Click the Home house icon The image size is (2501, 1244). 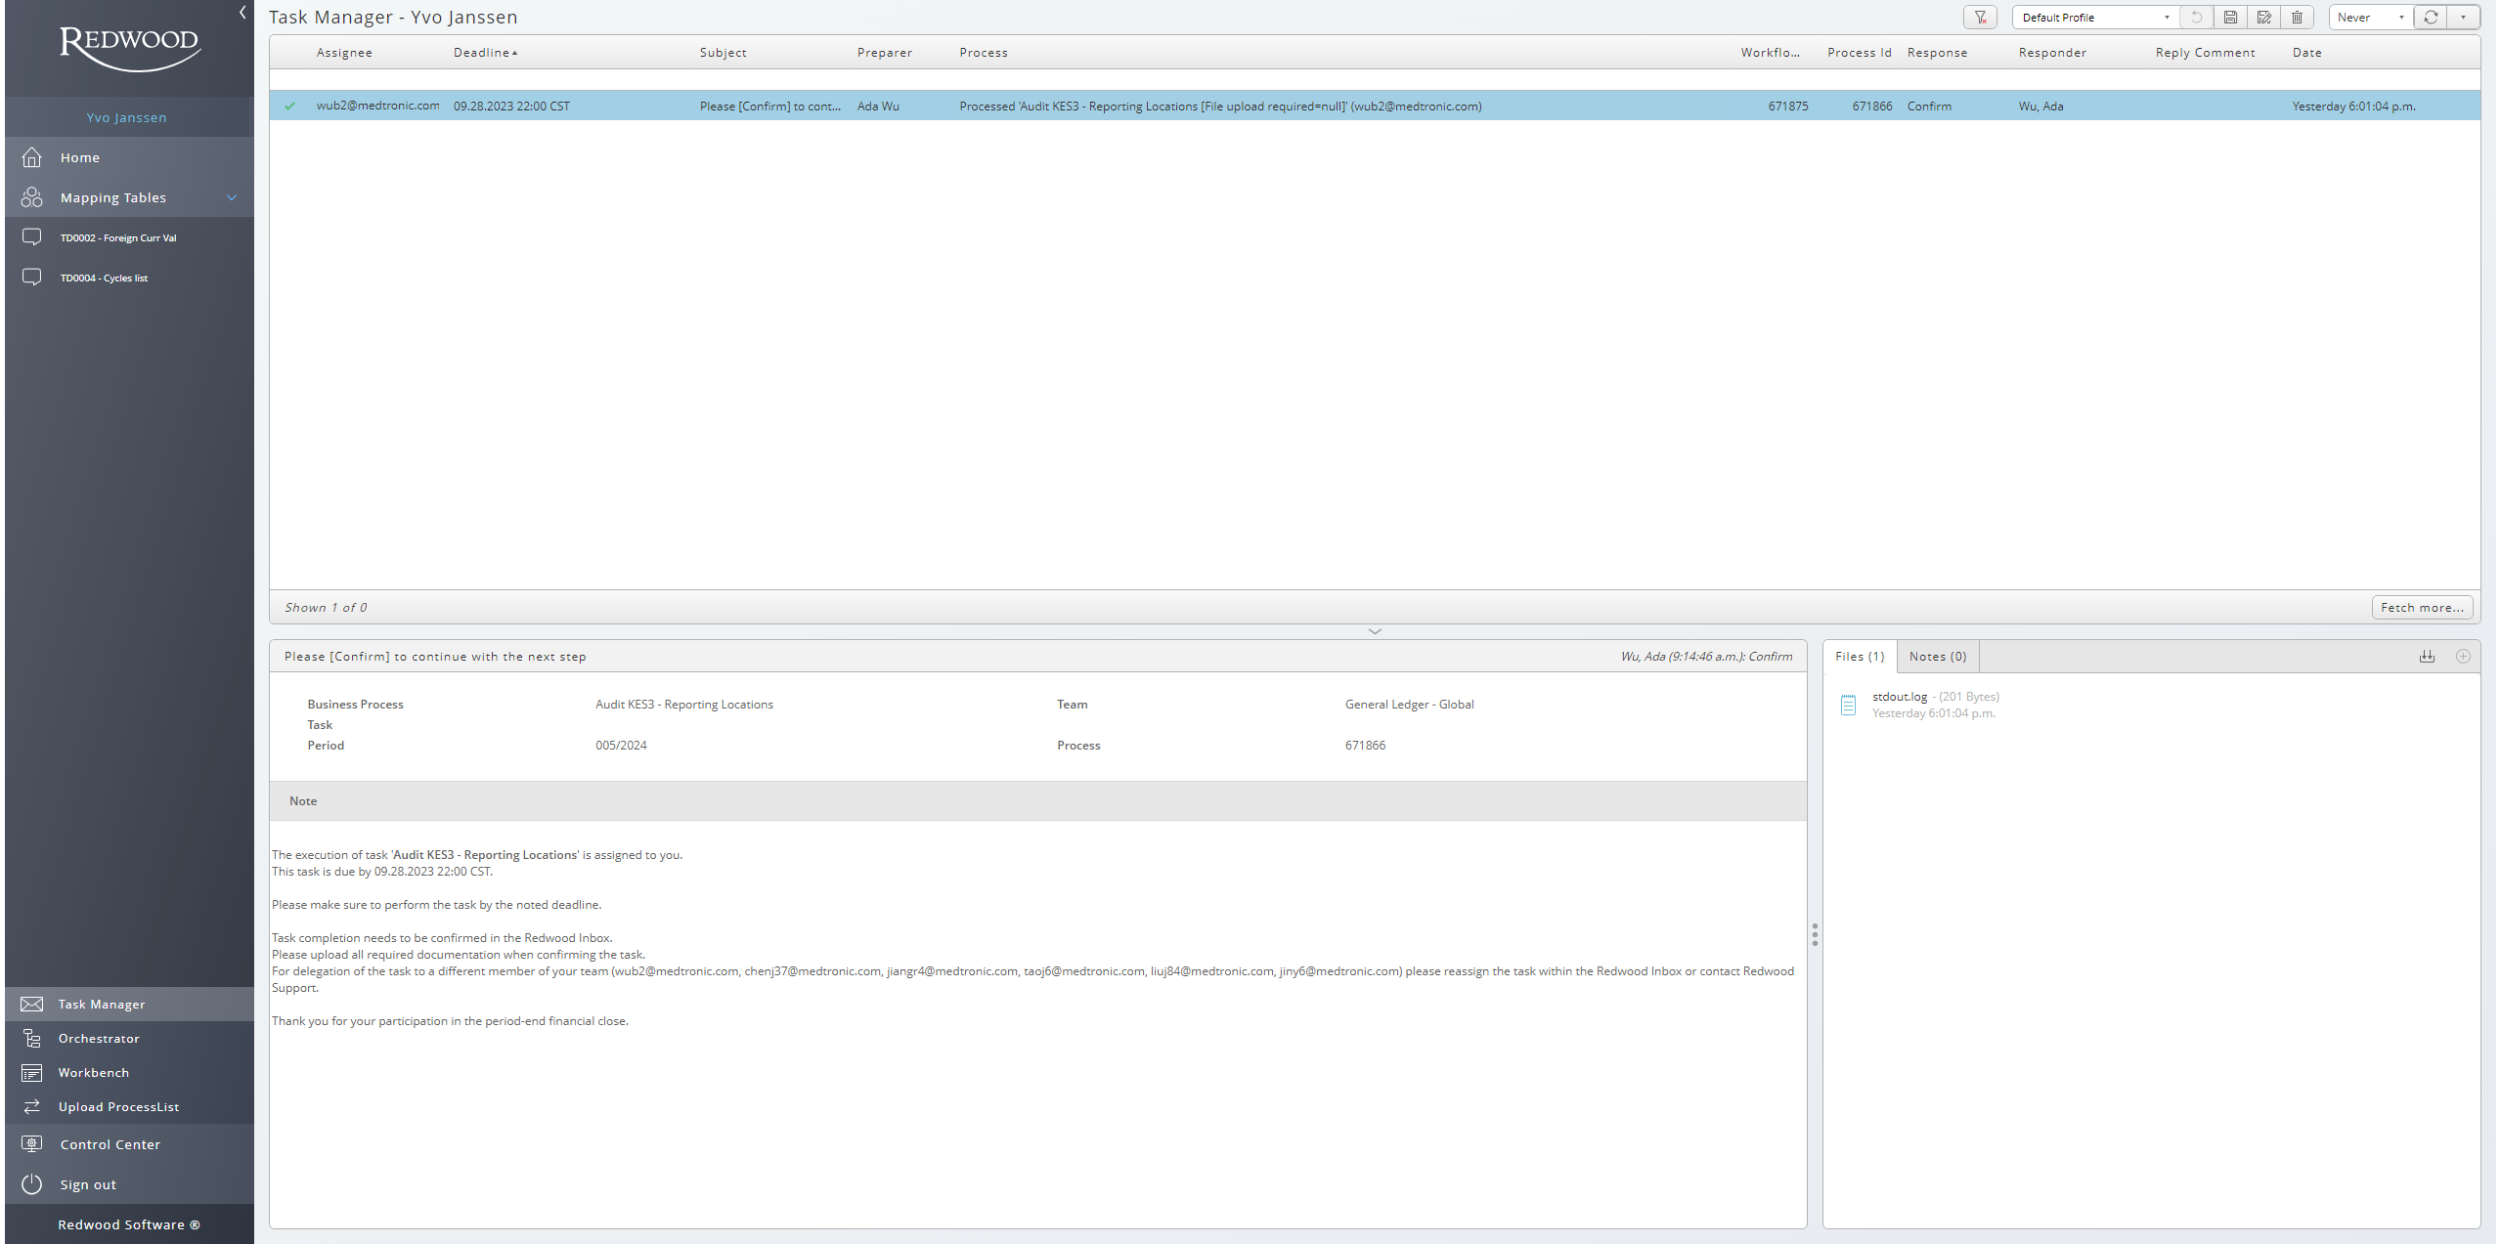pyautogui.click(x=32, y=157)
